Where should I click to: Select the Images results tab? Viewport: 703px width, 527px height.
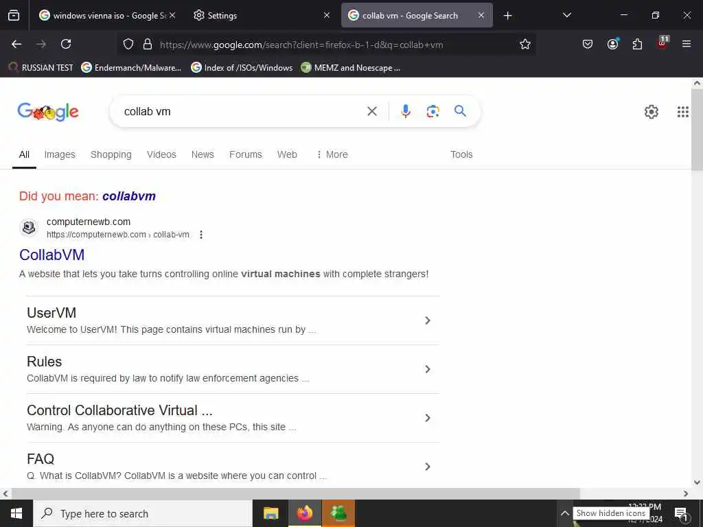click(60, 154)
